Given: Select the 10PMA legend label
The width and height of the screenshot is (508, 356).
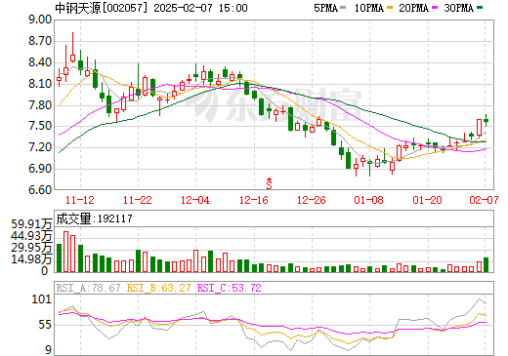Looking at the screenshot, I should [x=368, y=8].
